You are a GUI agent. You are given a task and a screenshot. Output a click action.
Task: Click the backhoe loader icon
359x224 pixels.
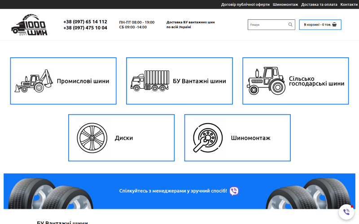(34, 81)
